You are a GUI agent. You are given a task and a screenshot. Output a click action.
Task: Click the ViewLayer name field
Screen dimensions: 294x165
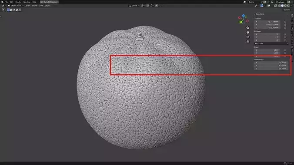click(280, 2)
